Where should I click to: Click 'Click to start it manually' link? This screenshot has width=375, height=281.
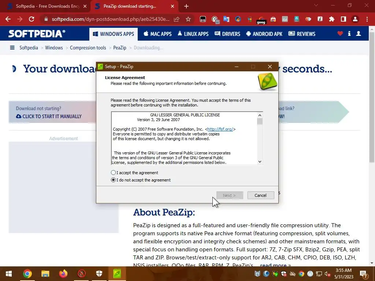click(49, 116)
